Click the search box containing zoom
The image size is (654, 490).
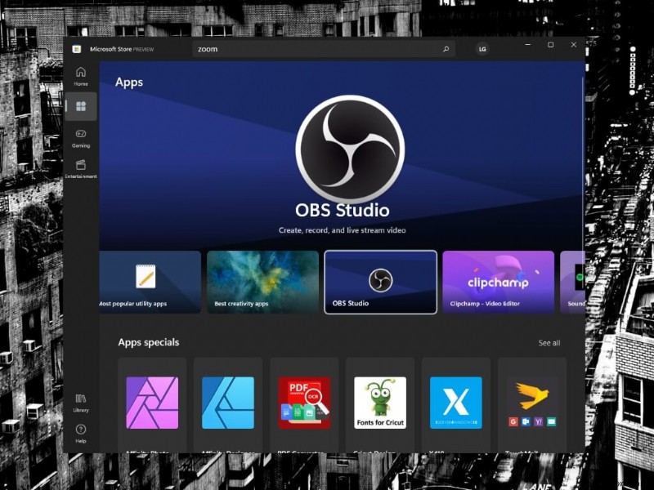[324, 49]
